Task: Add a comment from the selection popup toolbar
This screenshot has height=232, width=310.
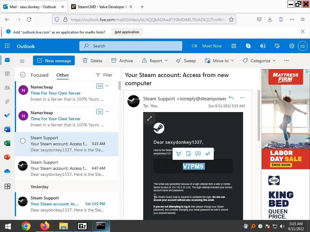Action: click(198, 154)
